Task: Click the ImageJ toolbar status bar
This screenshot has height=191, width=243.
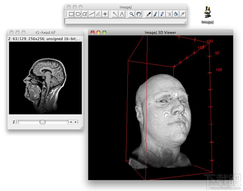Action: [124, 21]
